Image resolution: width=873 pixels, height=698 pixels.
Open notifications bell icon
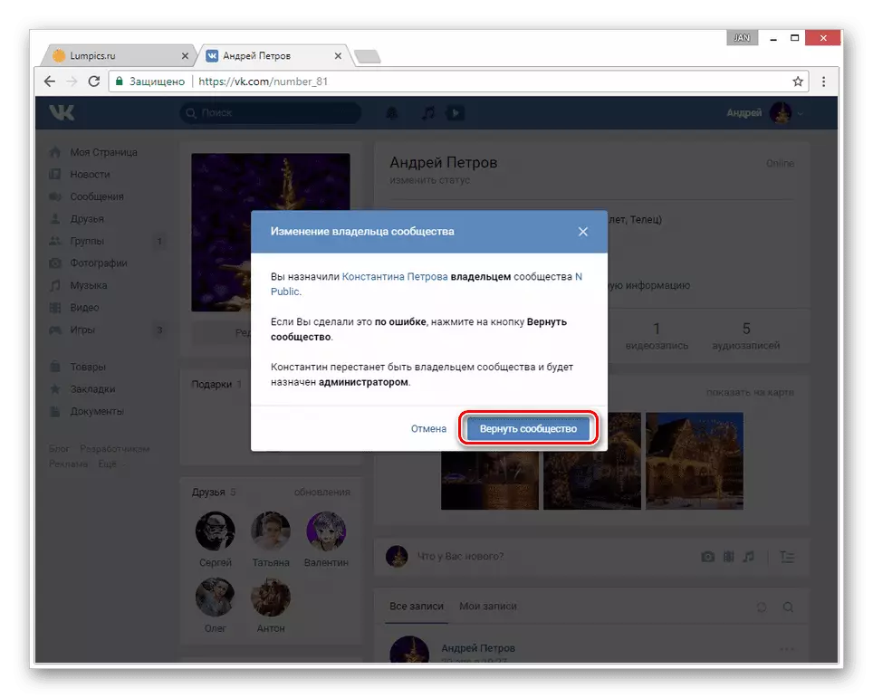tap(392, 113)
